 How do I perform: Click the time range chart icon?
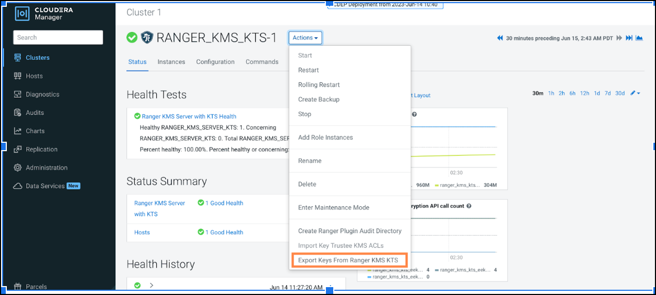(x=639, y=38)
